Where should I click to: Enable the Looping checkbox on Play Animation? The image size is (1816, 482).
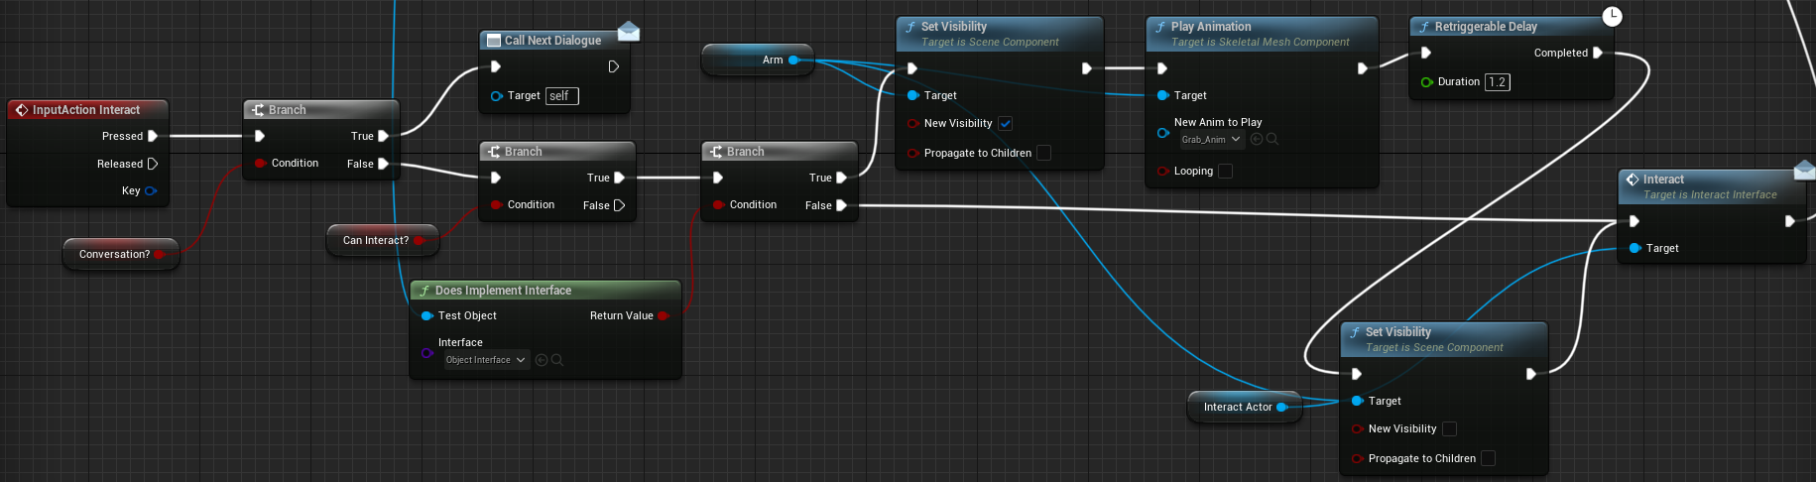coord(1225,171)
